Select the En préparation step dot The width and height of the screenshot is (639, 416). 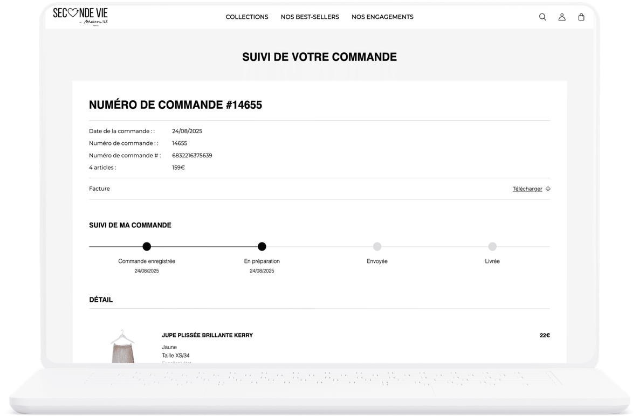click(262, 247)
